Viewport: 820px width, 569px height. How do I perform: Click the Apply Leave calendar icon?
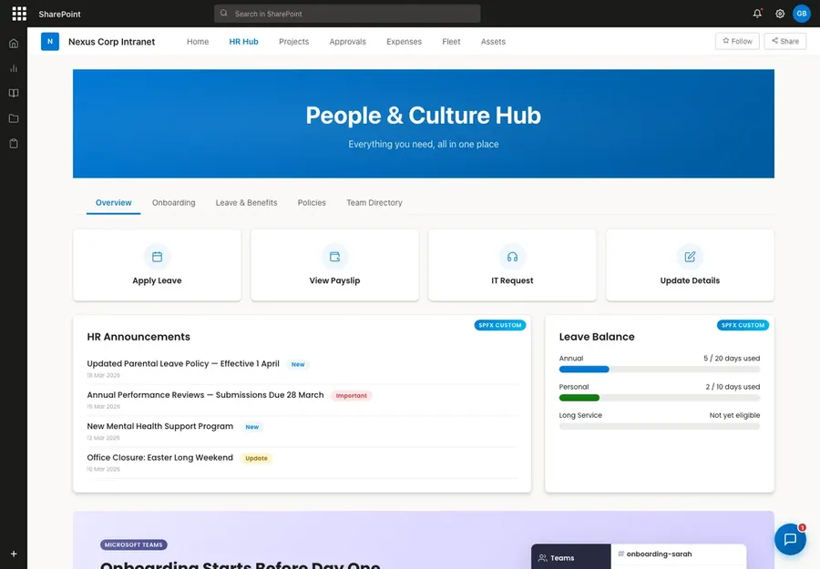click(157, 257)
